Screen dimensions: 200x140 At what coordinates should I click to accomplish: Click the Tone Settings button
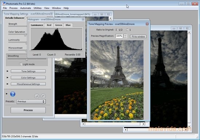[x=28, y=71]
